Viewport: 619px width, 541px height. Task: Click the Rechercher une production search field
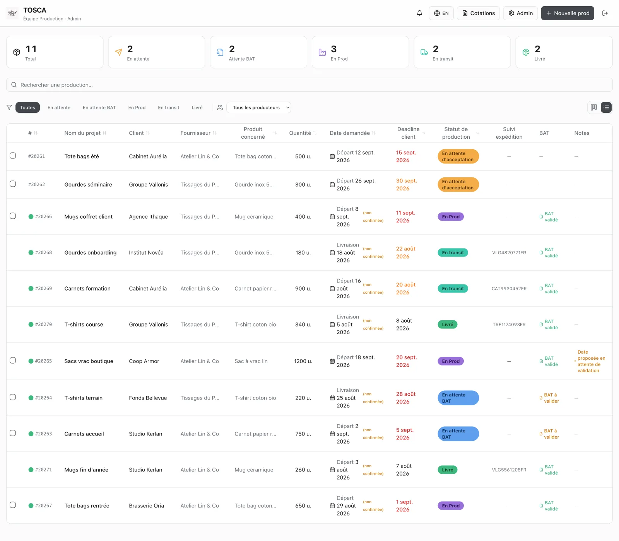[x=309, y=85]
